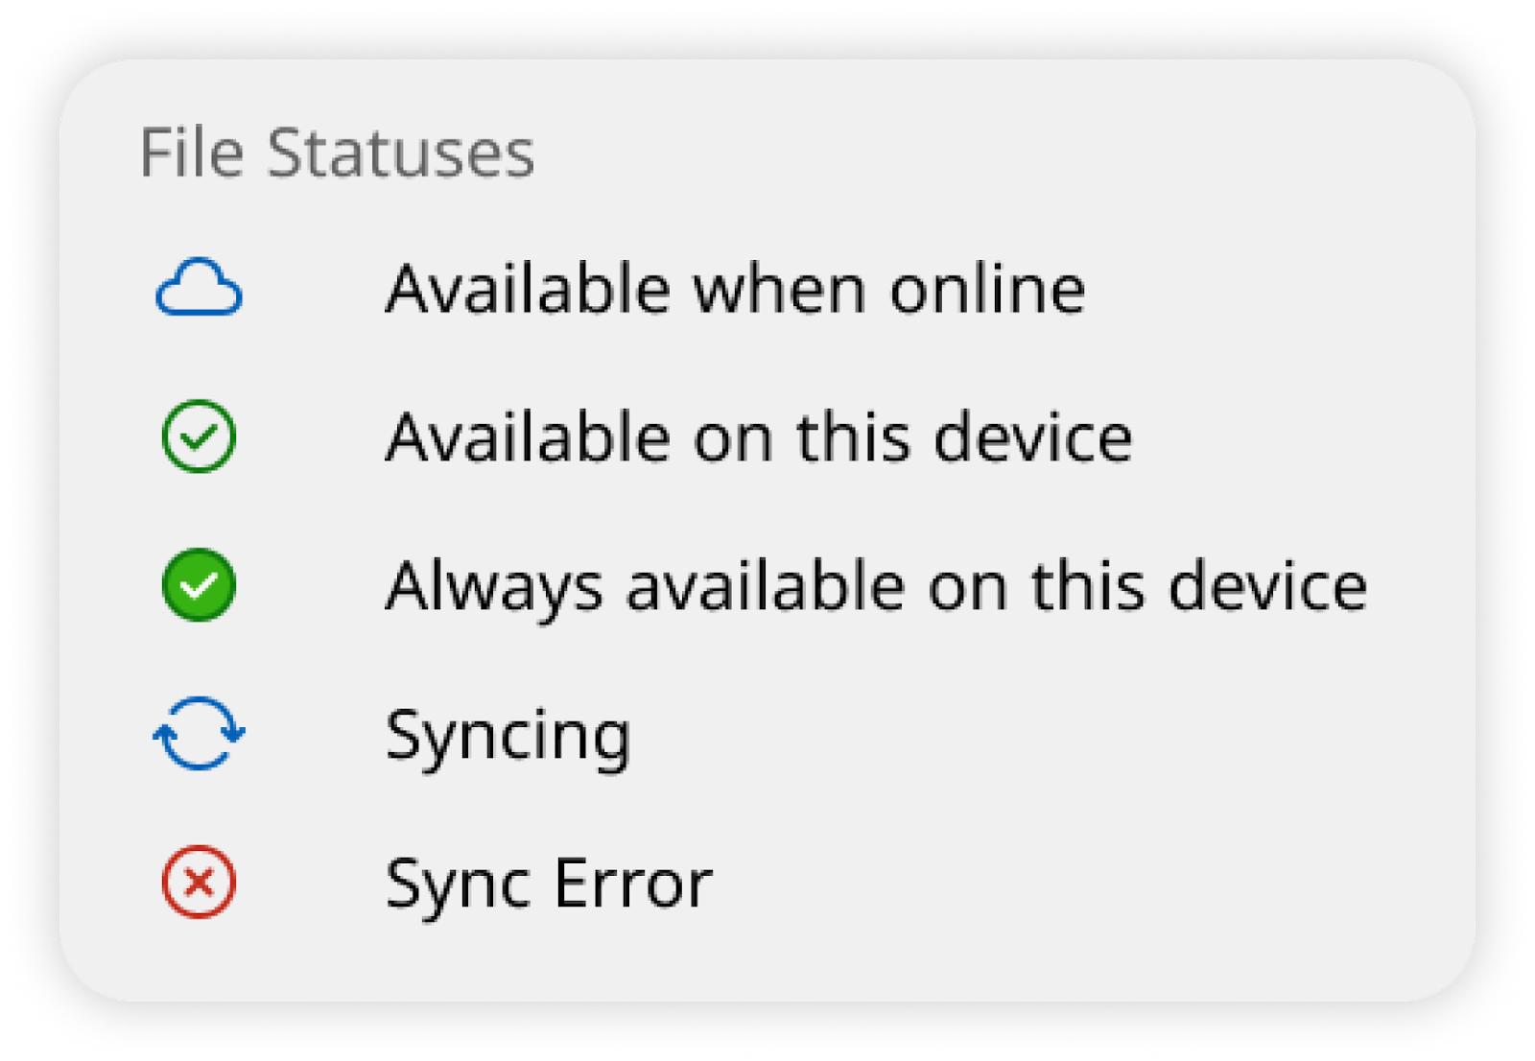This screenshot has height=1061, width=1535.
Task: Click the word "Always" in third row
Action: tap(494, 587)
